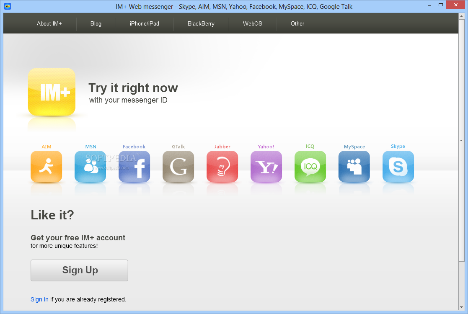Launch the Skype service icon
This screenshot has height=314, width=468.
(x=398, y=166)
